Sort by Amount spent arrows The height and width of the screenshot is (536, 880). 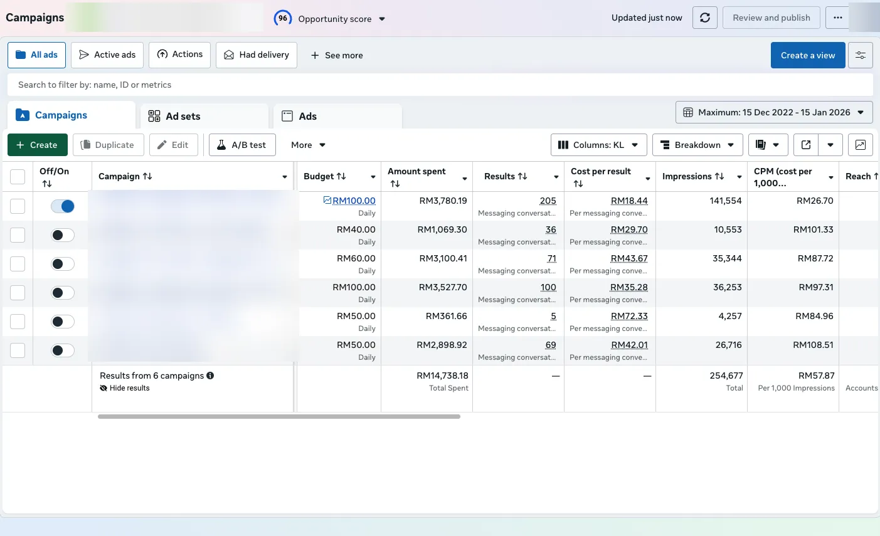click(395, 184)
